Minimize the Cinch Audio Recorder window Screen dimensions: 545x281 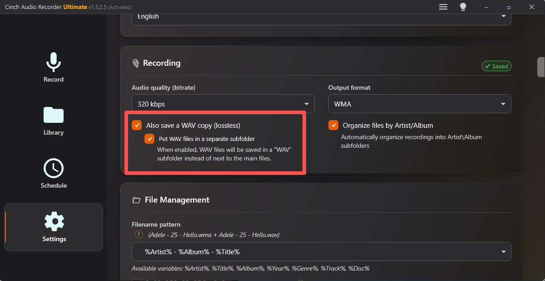486,7
